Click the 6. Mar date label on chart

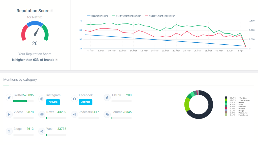pyautogui.click(x=90, y=51)
